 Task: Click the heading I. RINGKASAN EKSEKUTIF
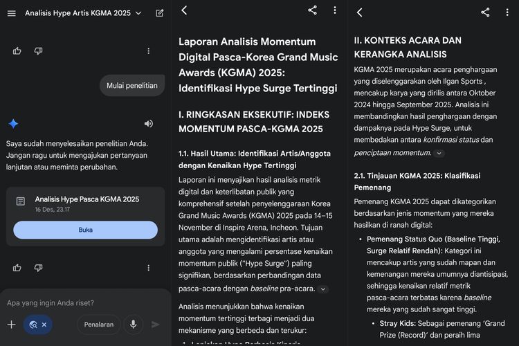254,122
